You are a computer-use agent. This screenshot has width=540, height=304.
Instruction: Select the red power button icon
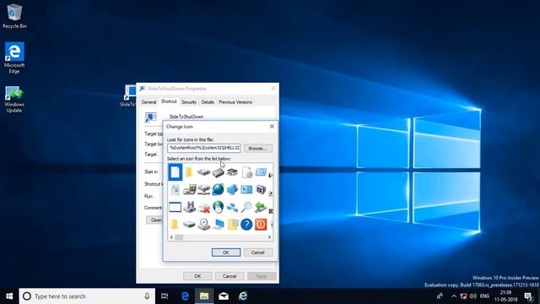tap(261, 225)
